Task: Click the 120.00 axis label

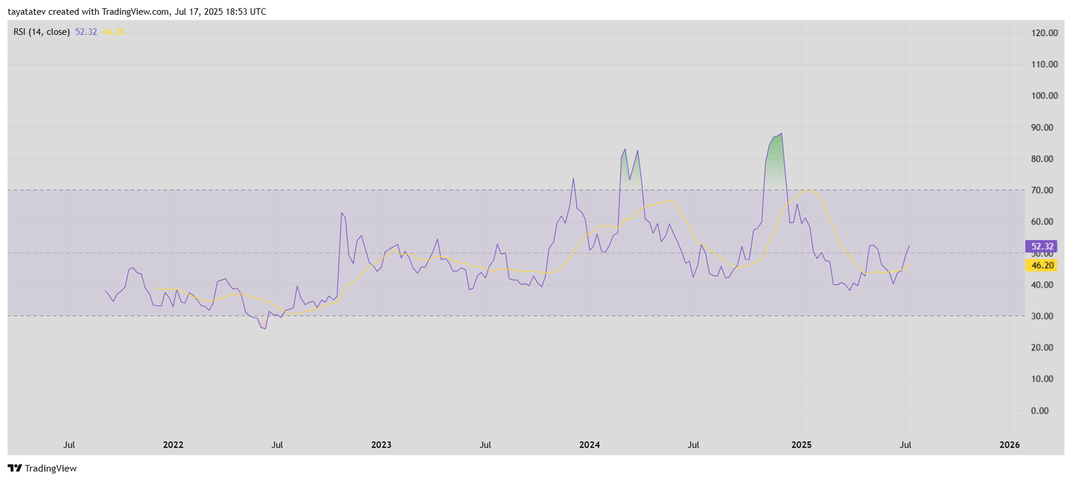Action: pyautogui.click(x=1044, y=33)
